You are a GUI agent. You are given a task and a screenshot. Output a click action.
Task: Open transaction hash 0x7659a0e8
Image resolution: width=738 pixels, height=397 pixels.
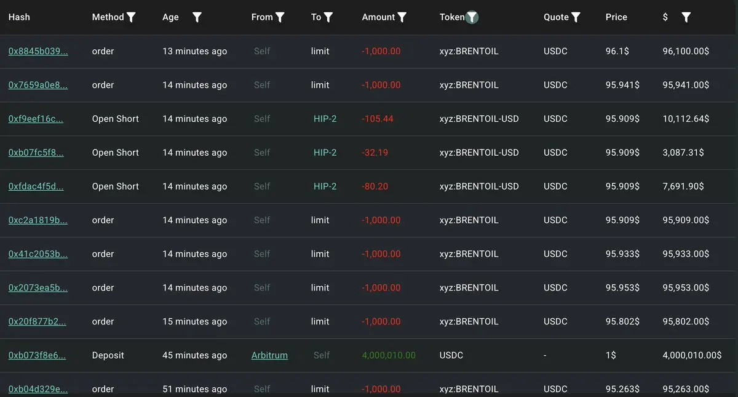point(38,85)
